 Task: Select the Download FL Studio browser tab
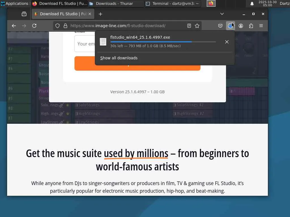[x=63, y=14]
